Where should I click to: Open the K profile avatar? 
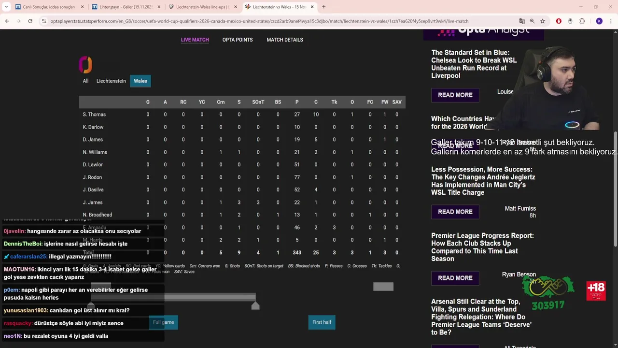coord(599,21)
